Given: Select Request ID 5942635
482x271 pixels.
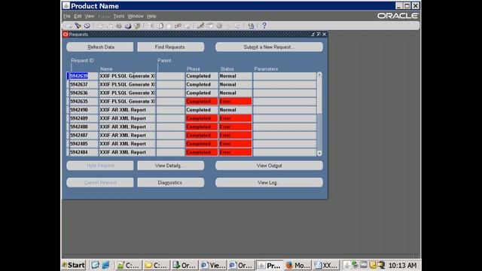Looking at the screenshot, I should point(84,102).
